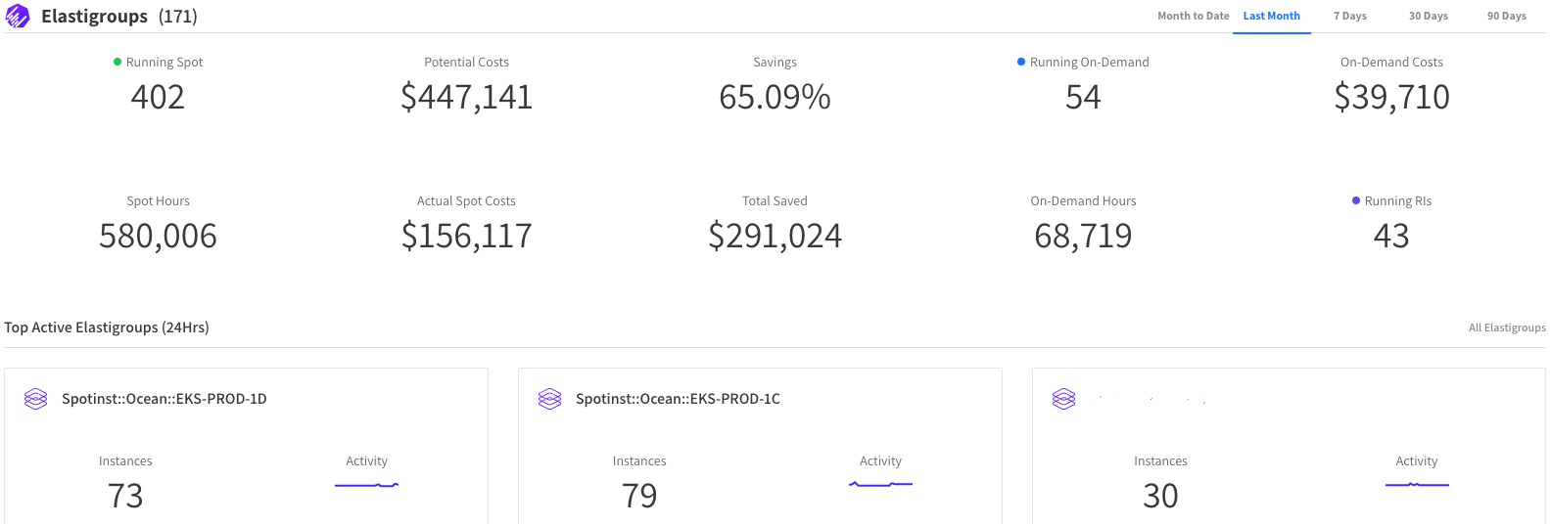Screen dimensions: 1550x524
Task: Open the All Elastigroups link
Action: click(1507, 327)
